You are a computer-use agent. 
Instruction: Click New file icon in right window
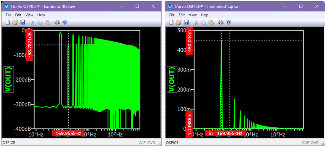coord(171,22)
